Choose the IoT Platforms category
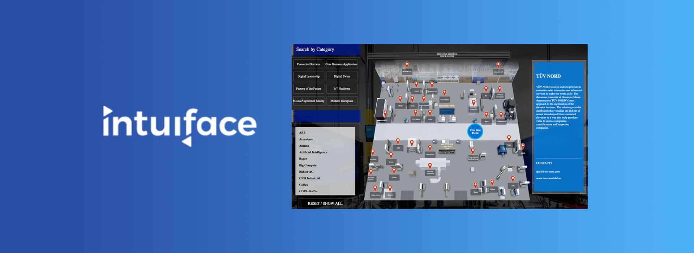The height and width of the screenshot is (253, 694). tap(342, 89)
